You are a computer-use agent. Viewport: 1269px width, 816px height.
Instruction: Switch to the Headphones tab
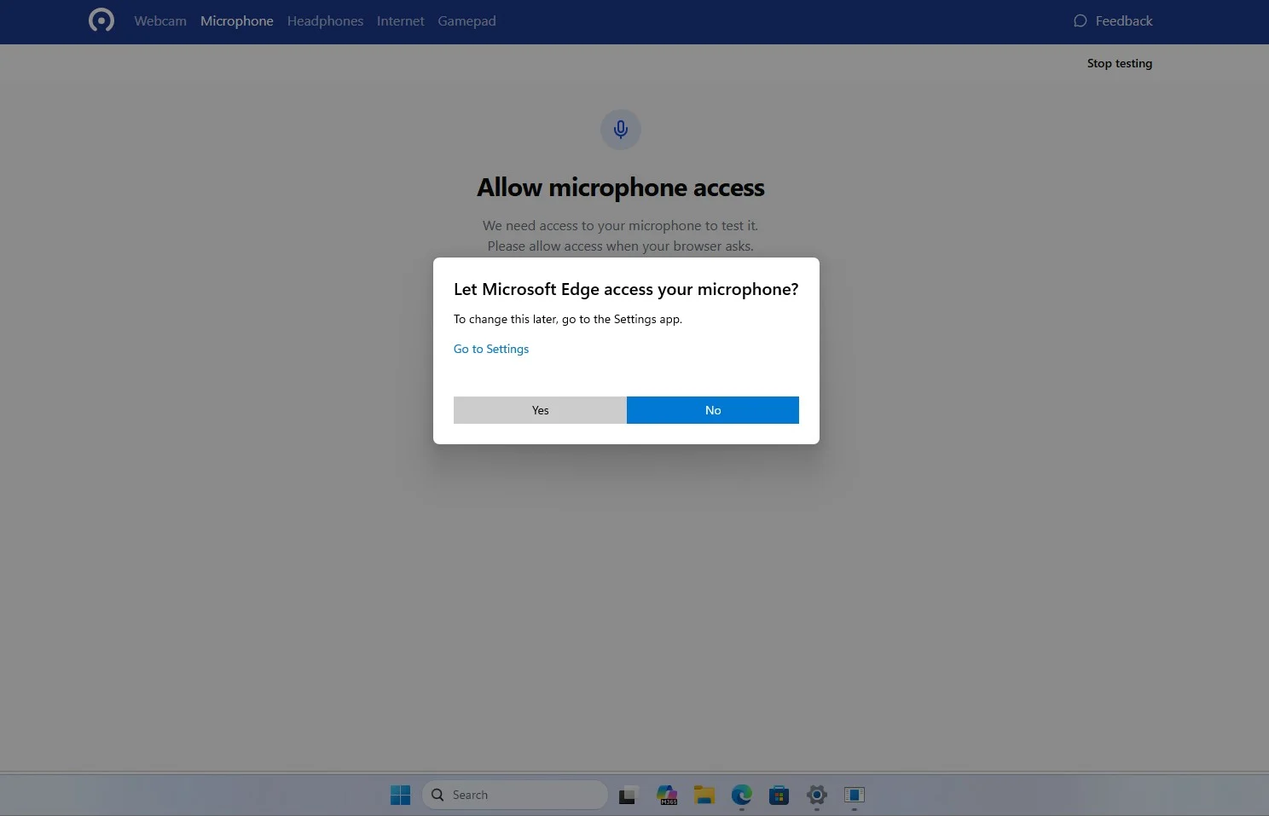(325, 21)
